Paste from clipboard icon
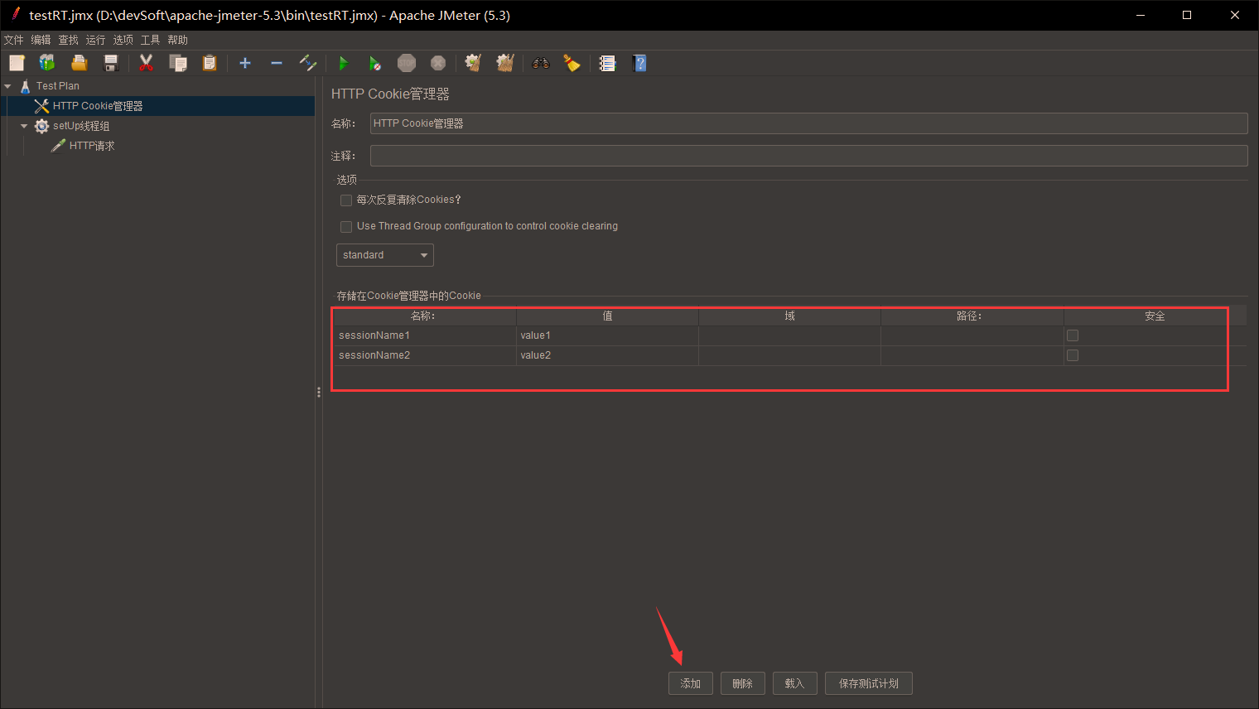This screenshot has height=709, width=1259. tap(210, 63)
